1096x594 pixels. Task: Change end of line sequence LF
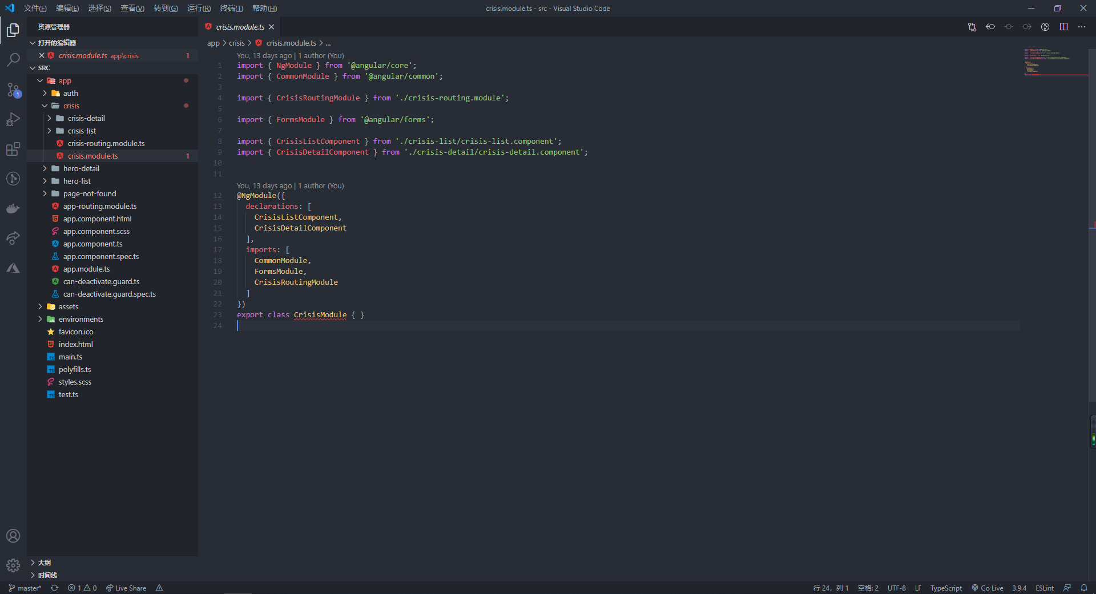[918, 588]
